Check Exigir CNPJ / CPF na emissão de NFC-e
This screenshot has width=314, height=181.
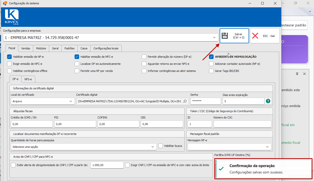tap(127, 165)
